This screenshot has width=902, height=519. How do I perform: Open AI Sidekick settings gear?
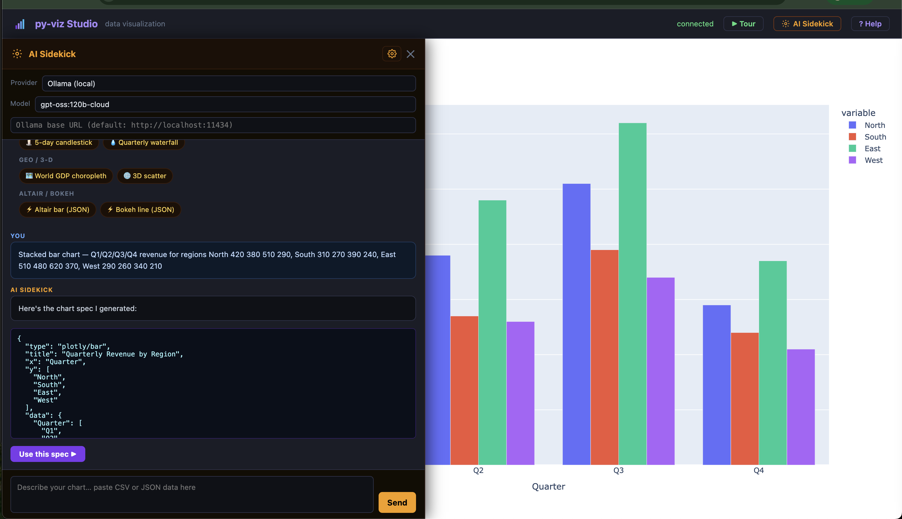[392, 54]
